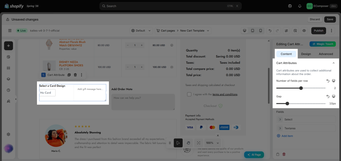Open the 100% zoom level dropdown
The height and width of the screenshot is (161, 341).
tap(213, 143)
